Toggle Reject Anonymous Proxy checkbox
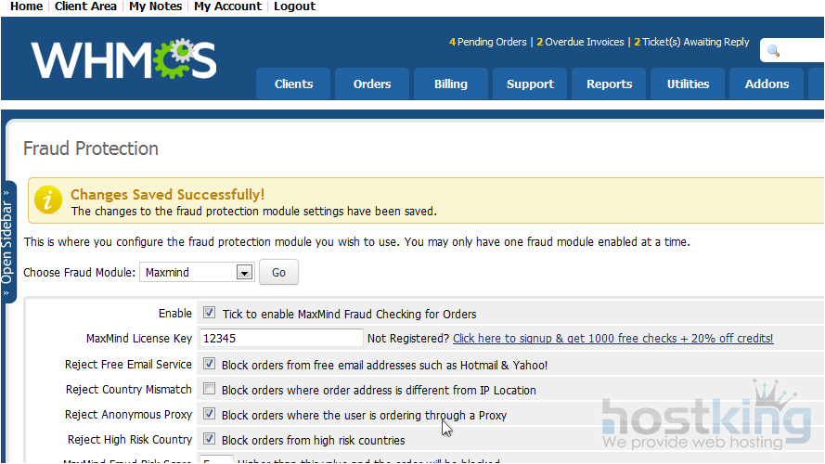The image size is (825, 464). (x=209, y=415)
